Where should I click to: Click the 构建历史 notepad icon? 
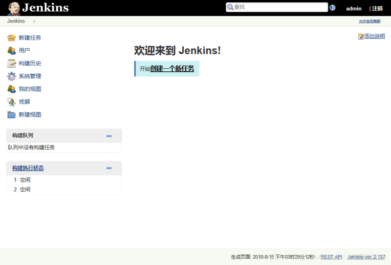coord(11,63)
